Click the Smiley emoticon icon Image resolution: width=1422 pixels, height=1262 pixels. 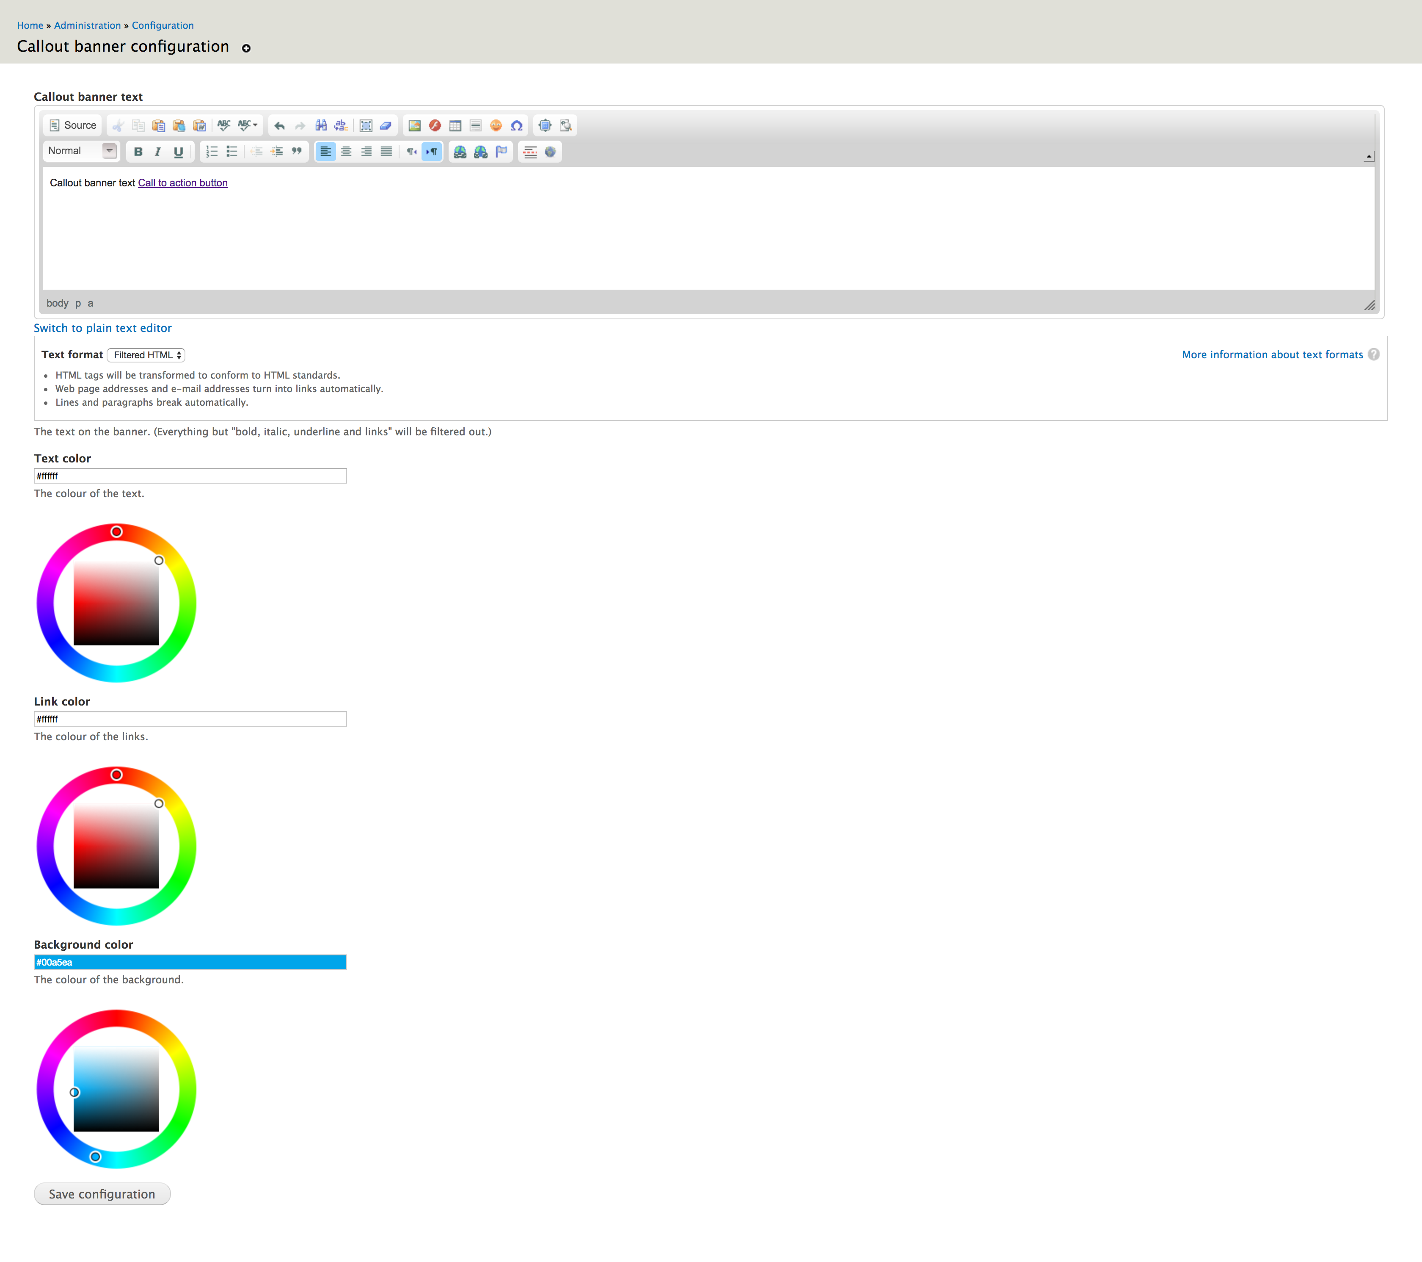click(x=496, y=125)
